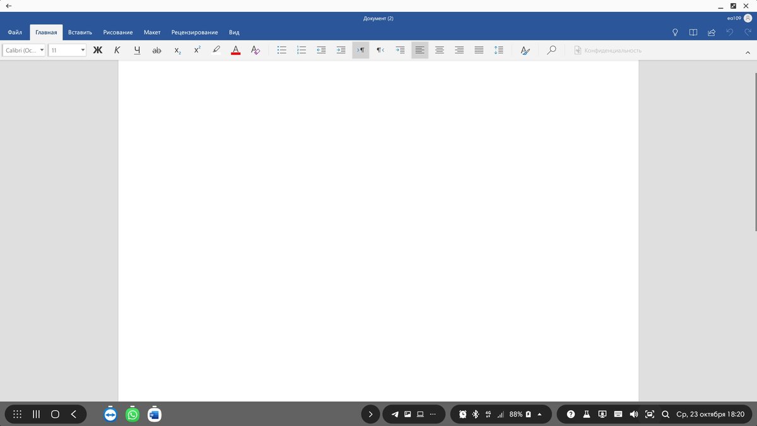Open the text highlighter tool
757x426 pixels.
[216, 50]
